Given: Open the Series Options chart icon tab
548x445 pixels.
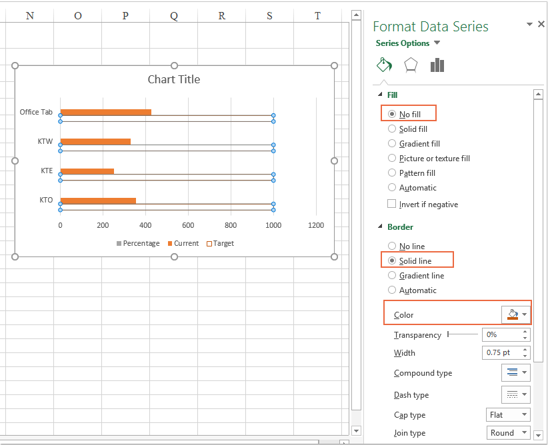Looking at the screenshot, I should 437,65.
